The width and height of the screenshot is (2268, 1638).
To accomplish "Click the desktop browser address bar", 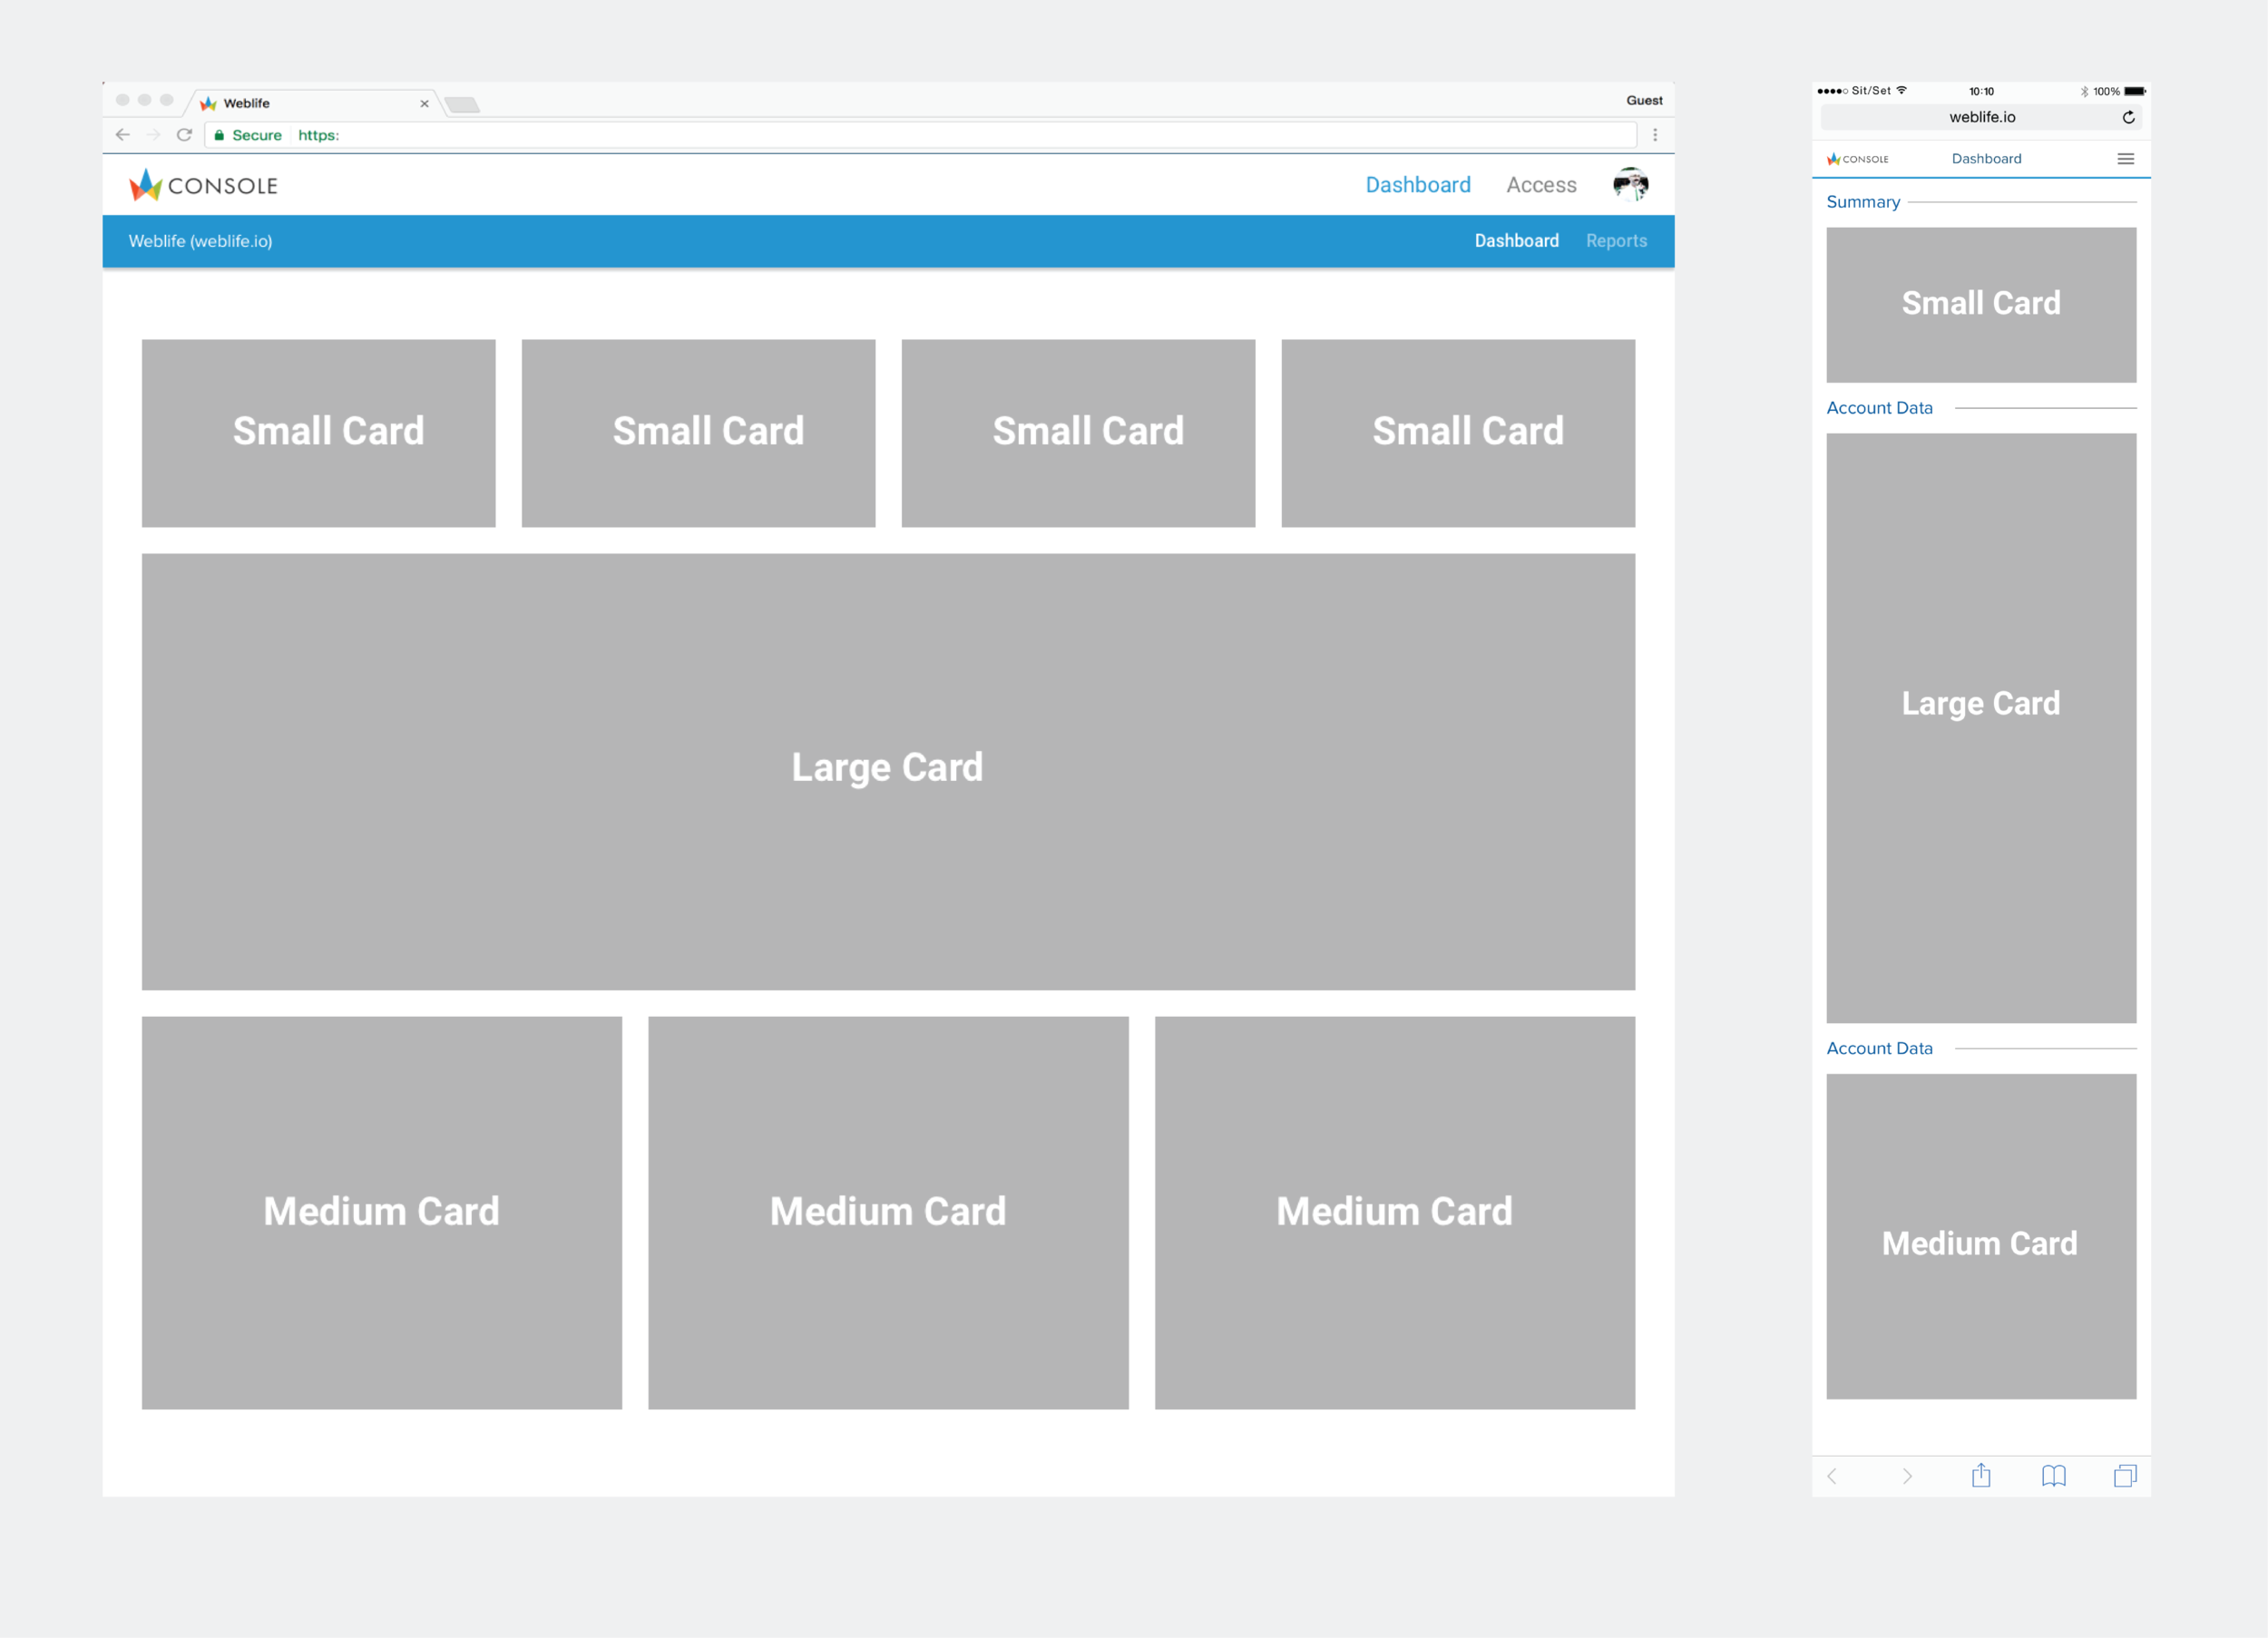I will [900, 135].
